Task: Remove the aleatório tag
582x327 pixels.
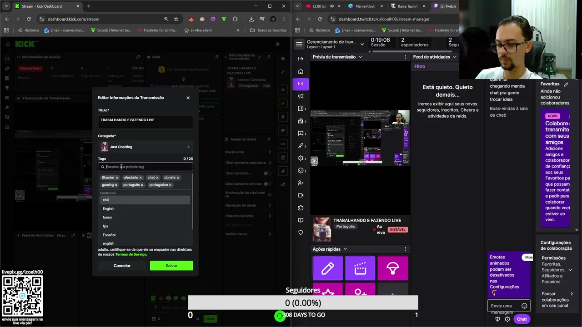Action: 140,178
